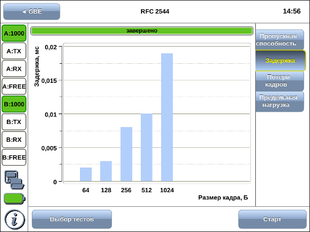Select the завершено progress bar
This screenshot has height=232, width=310.
click(141, 31)
